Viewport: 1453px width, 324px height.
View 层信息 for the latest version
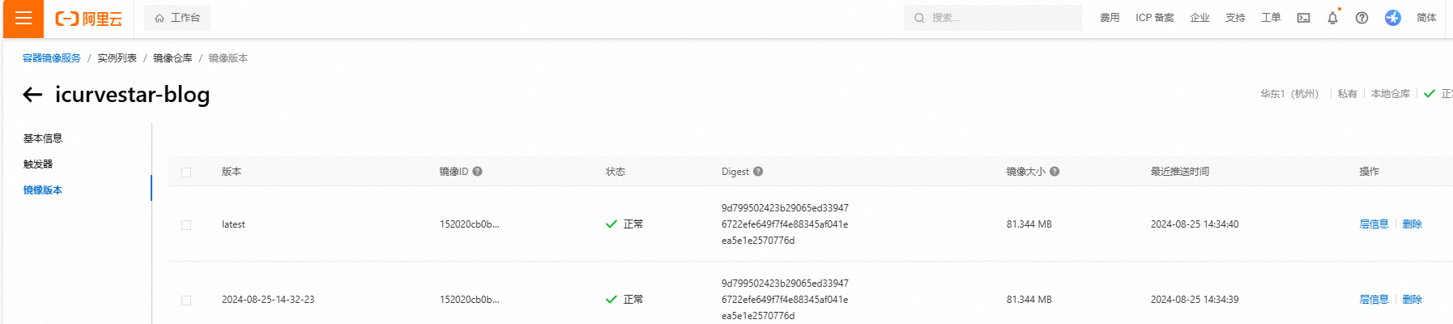1374,224
